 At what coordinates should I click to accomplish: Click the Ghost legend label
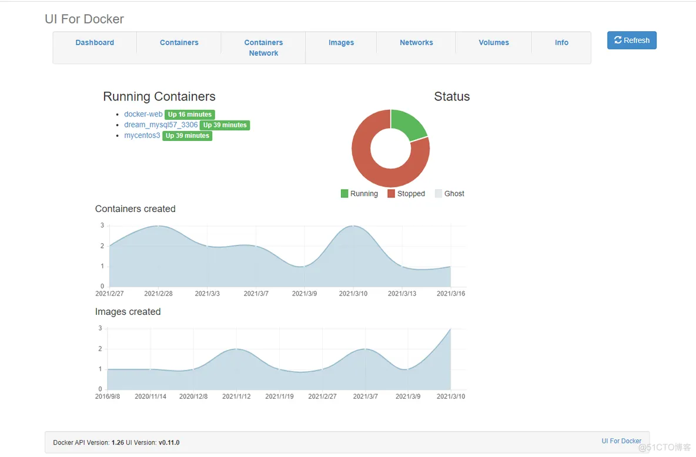click(x=454, y=194)
